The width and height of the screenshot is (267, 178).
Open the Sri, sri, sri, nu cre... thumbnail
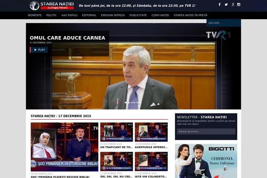coord(117,162)
